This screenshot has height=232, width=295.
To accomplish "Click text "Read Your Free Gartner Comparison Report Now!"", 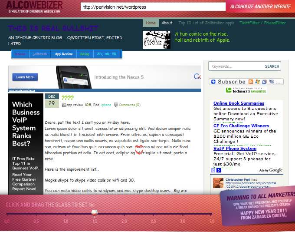I will click(24, 182).
